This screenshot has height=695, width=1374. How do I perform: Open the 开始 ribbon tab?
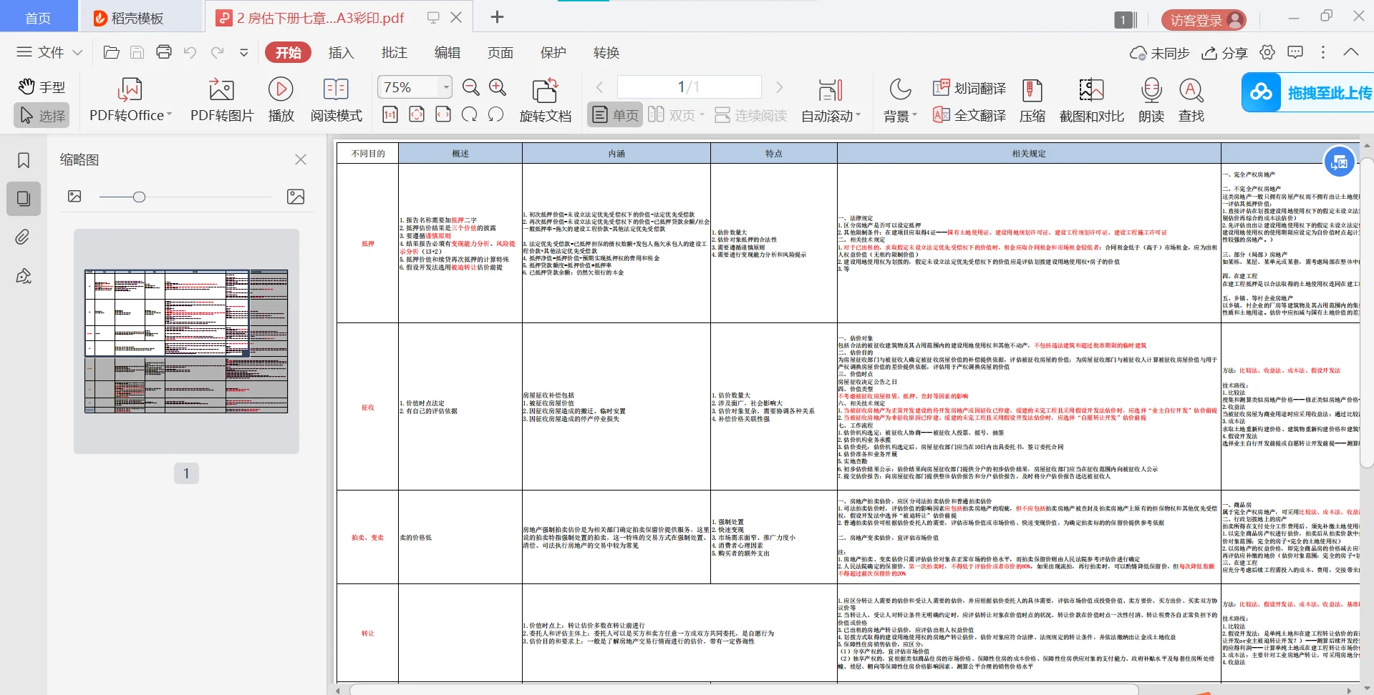tap(288, 52)
